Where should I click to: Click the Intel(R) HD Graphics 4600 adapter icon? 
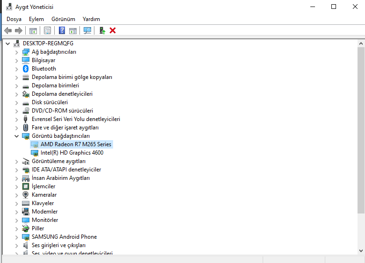[35, 153]
